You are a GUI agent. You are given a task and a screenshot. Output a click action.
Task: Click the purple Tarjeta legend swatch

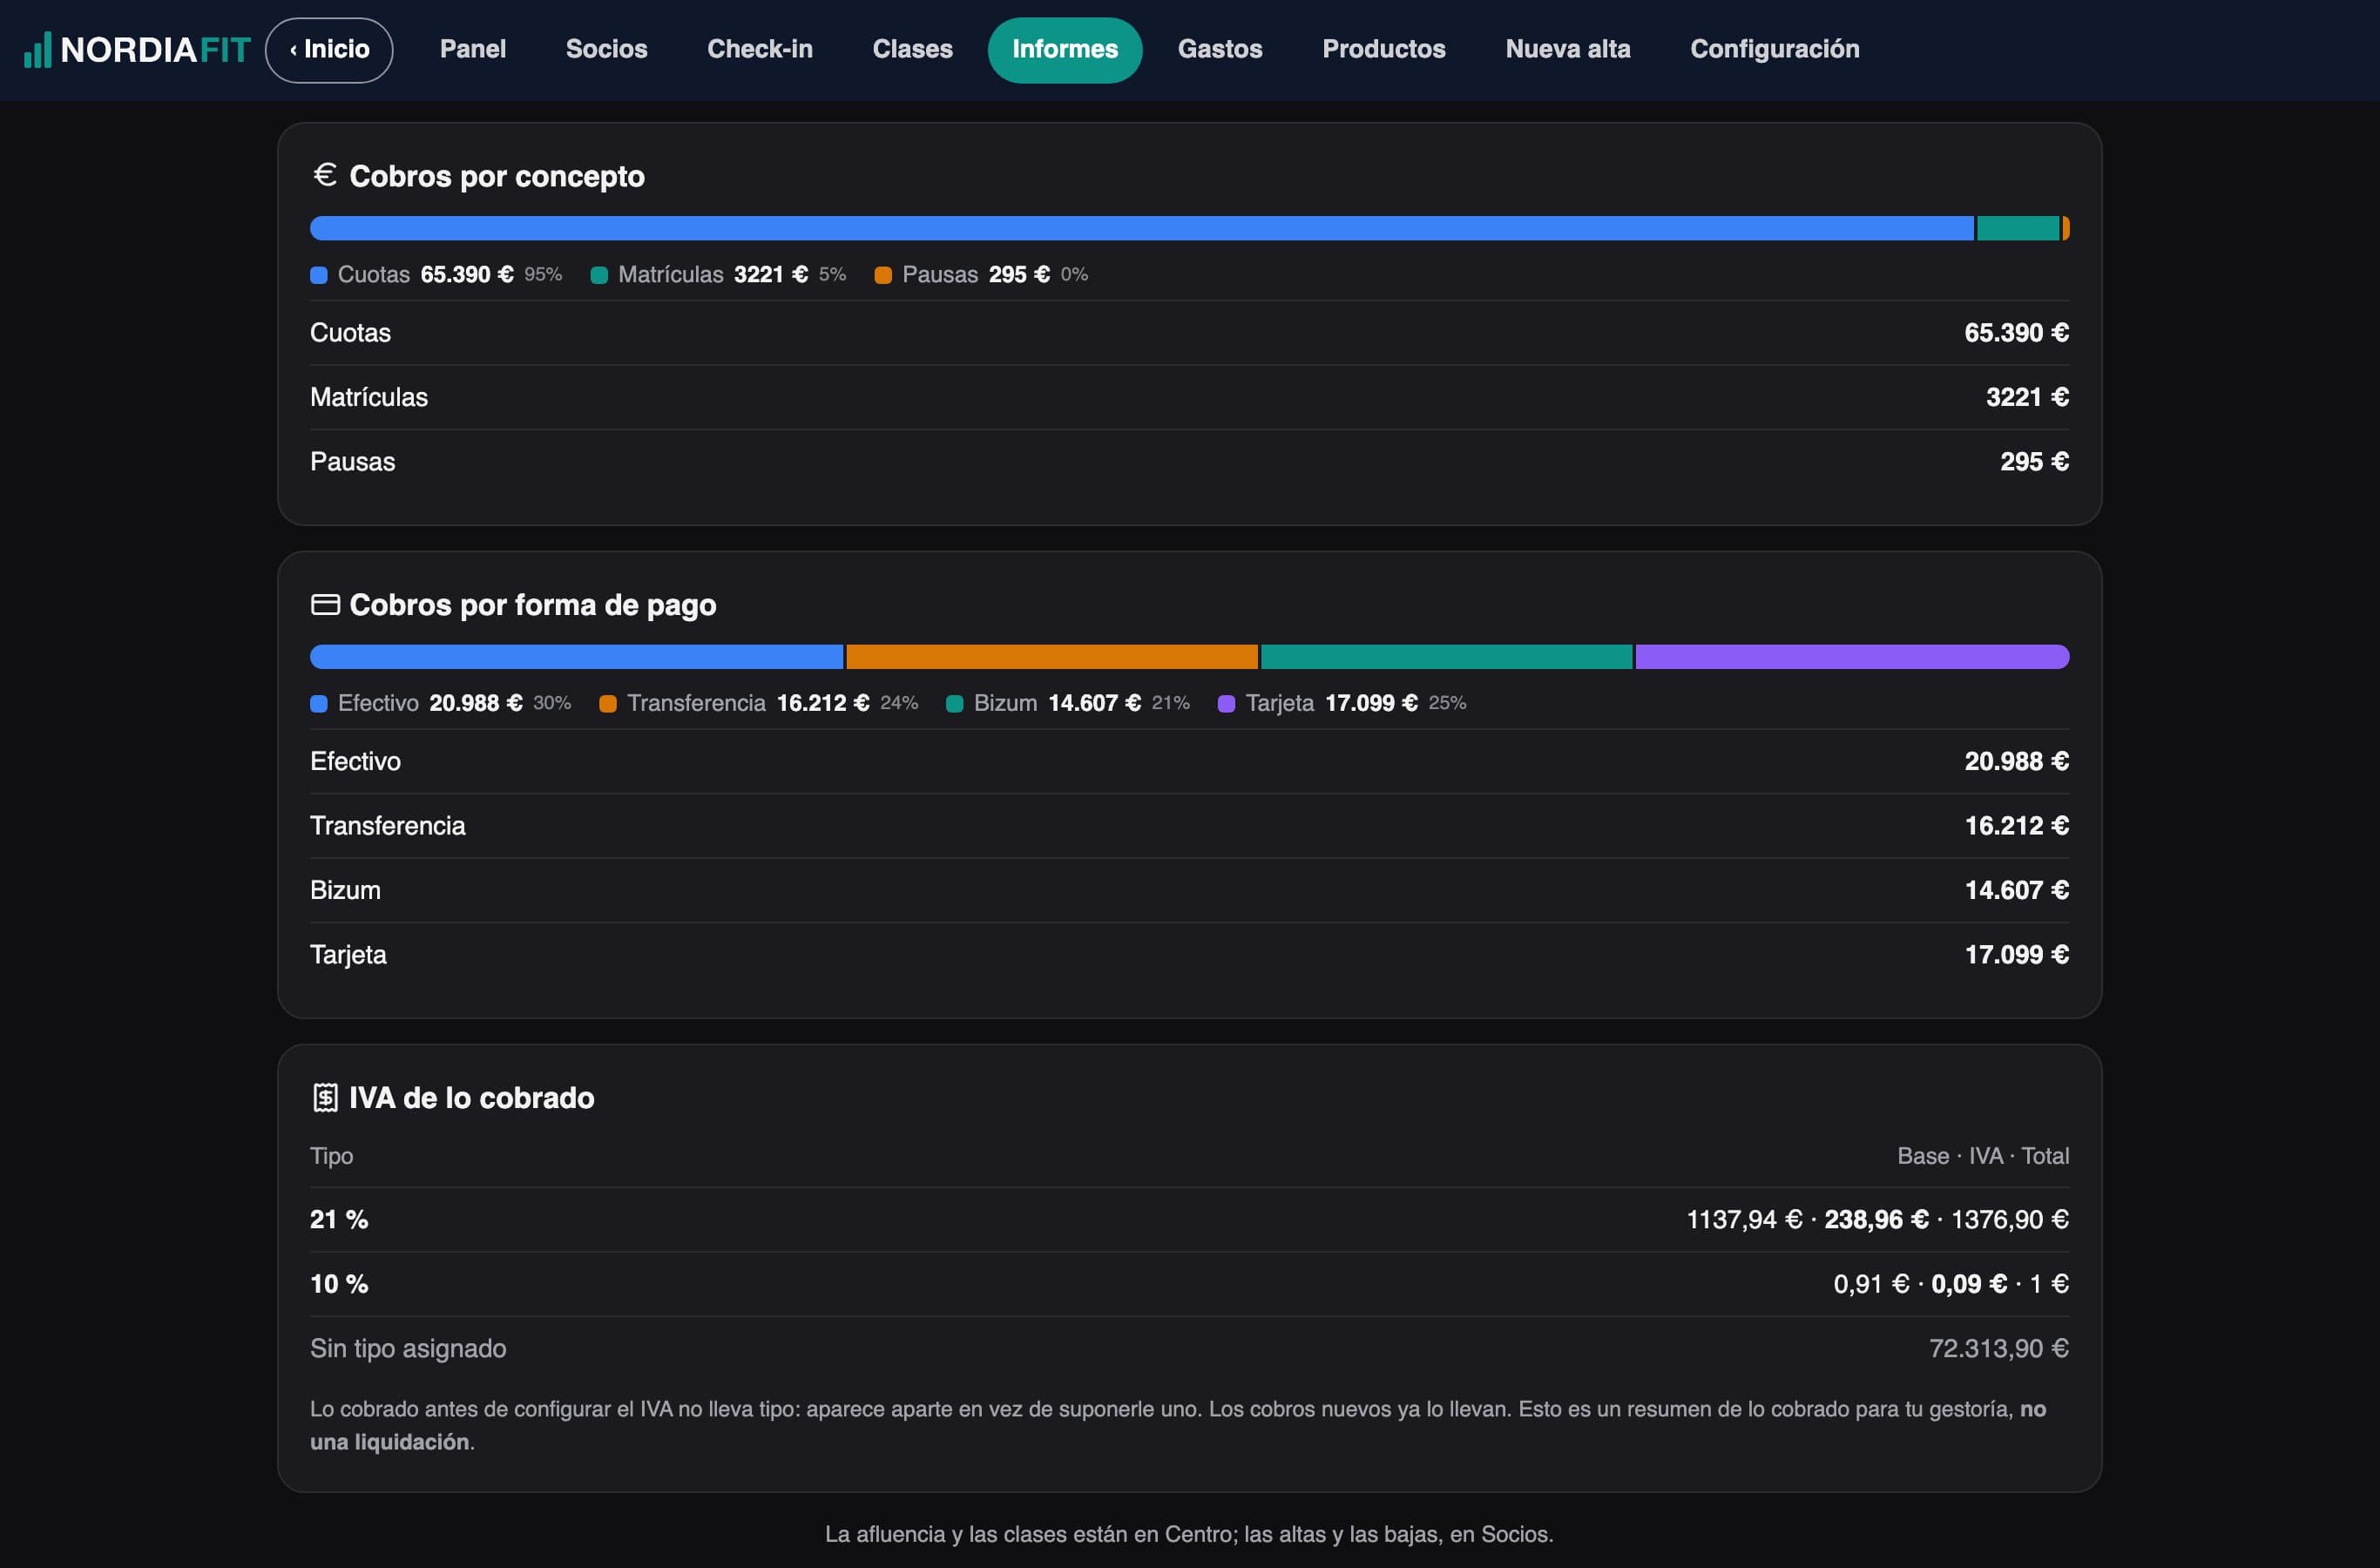1226,704
